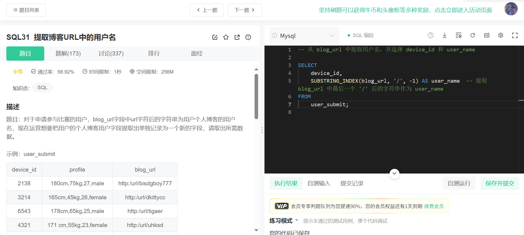524x235 pixels.
Task: Toggle fullscreen editor mode
Action: 515,35
